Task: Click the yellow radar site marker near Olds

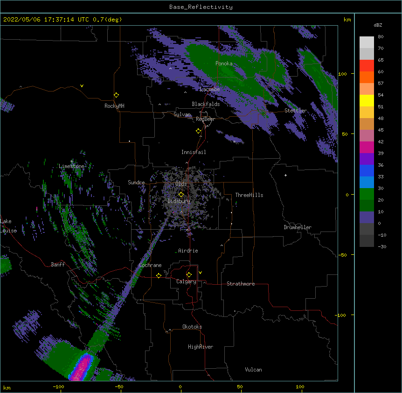Action: click(181, 195)
